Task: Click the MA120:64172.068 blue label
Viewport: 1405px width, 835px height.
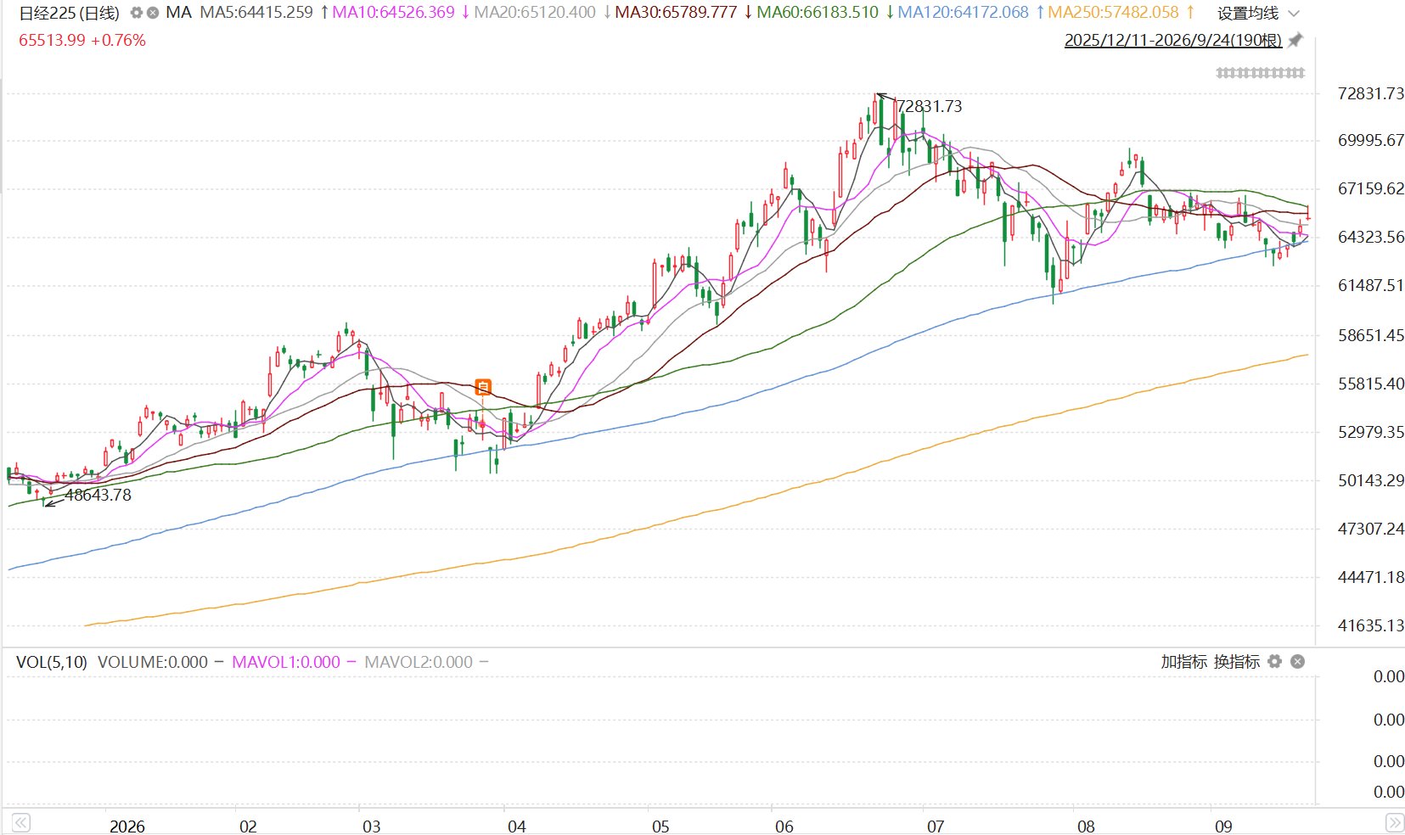Action: click(x=963, y=13)
